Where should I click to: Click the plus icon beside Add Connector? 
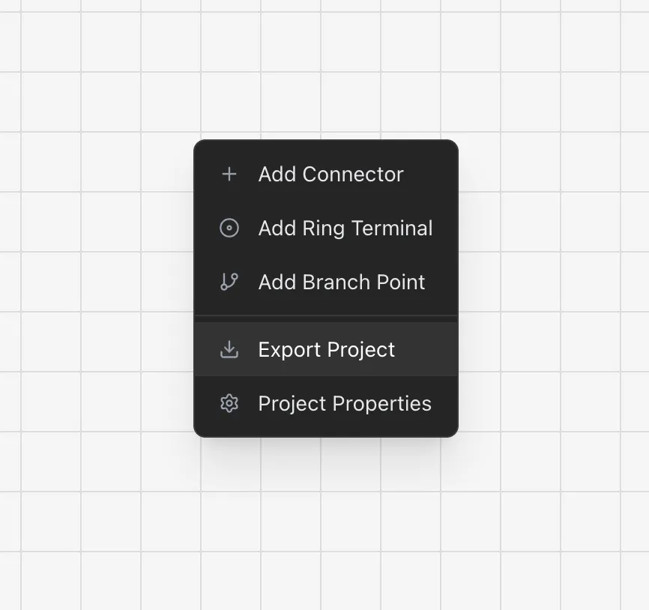click(x=229, y=174)
